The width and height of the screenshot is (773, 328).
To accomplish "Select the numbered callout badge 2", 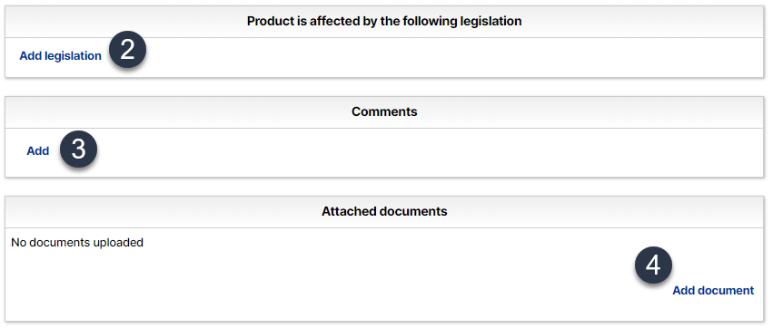I will click(x=128, y=50).
